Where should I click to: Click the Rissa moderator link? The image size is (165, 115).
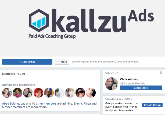point(87,103)
